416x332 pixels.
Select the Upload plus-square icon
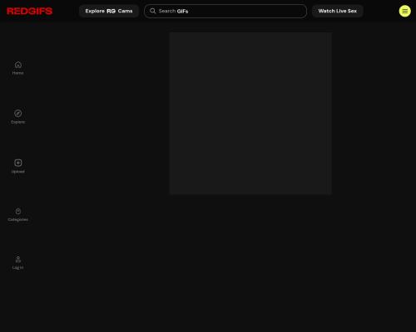[18, 163]
